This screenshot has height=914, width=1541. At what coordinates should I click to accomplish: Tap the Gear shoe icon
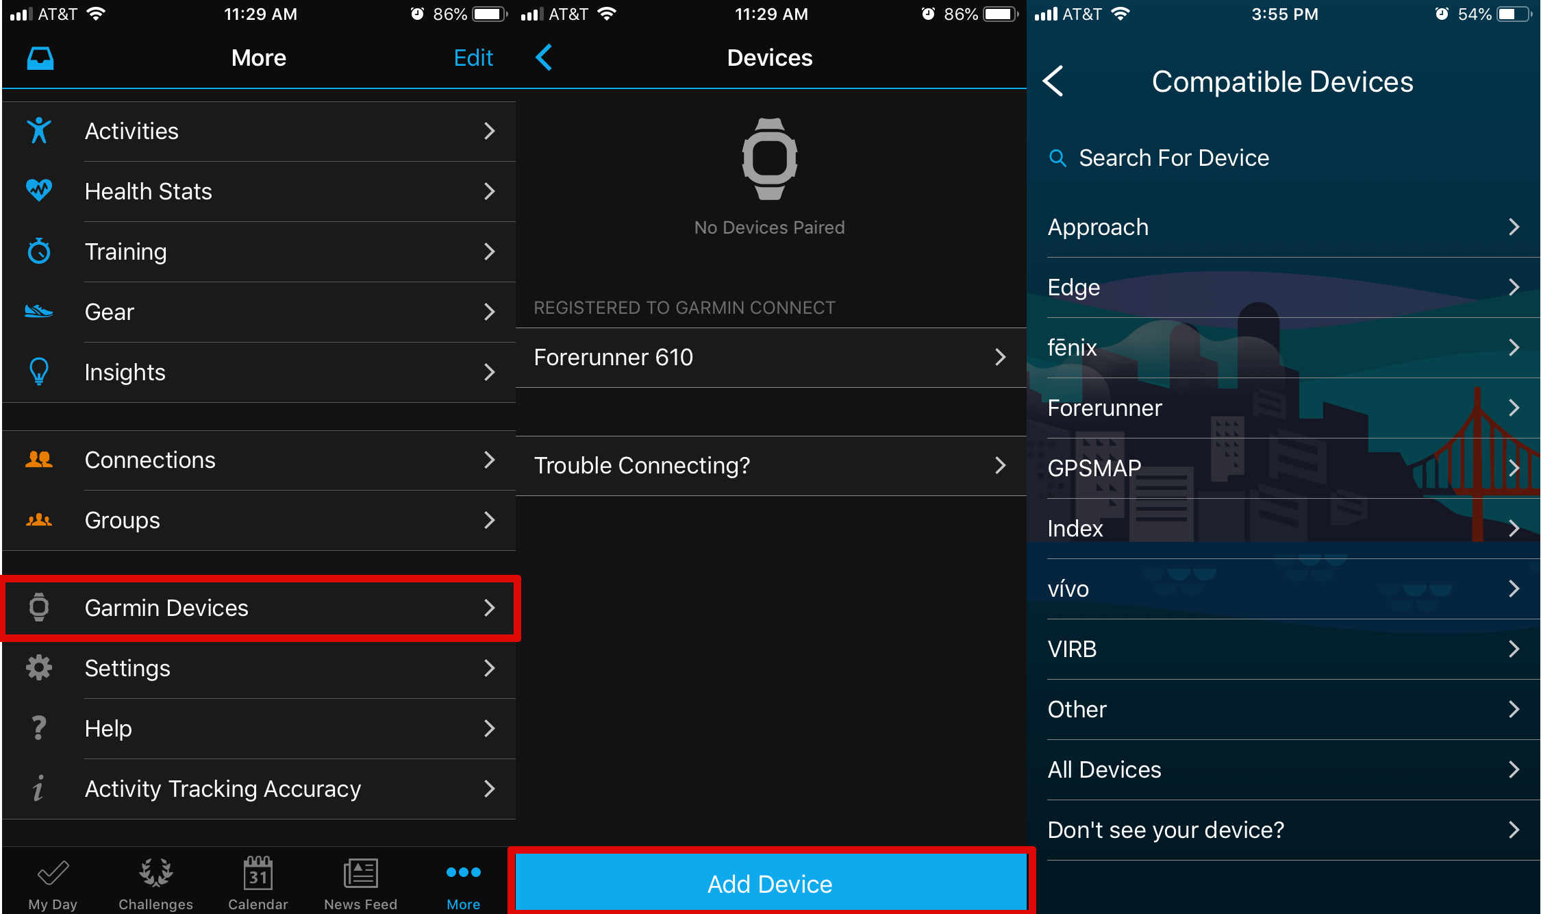(x=40, y=311)
